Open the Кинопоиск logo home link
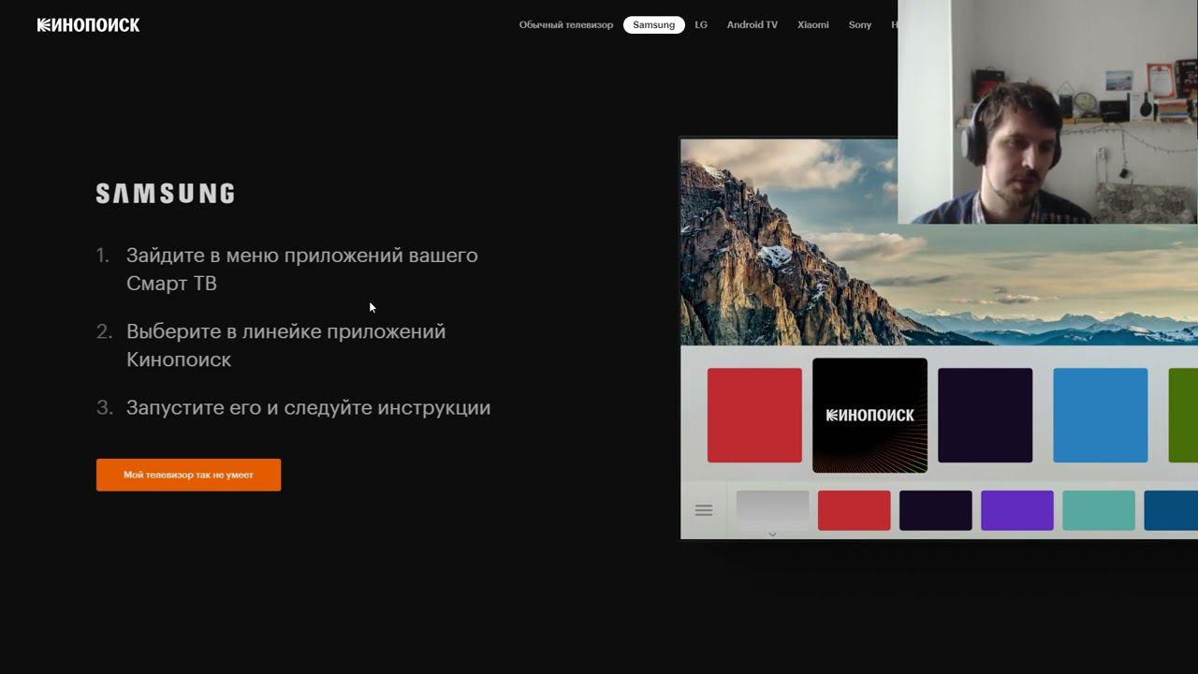 (x=88, y=25)
